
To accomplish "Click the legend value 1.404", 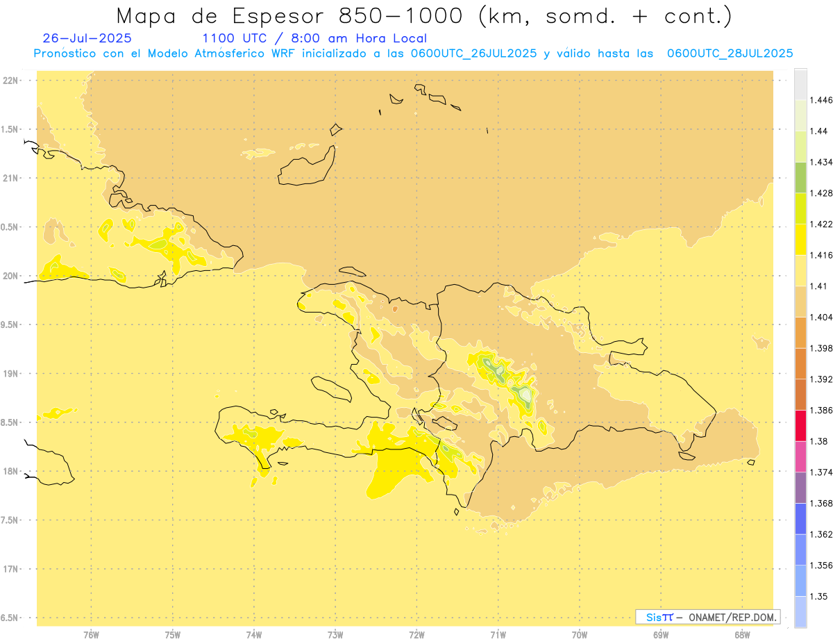I will [x=823, y=317].
